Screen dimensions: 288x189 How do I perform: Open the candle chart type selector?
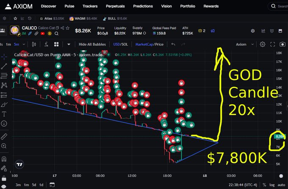click(34, 44)
